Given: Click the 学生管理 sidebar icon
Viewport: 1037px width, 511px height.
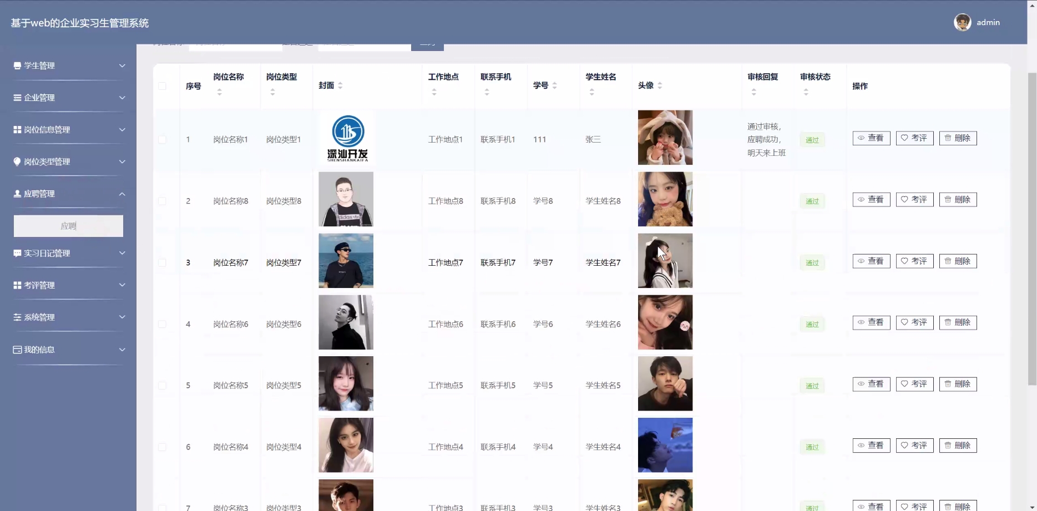Looking at the screenshot, I should [x=17, y=65].
